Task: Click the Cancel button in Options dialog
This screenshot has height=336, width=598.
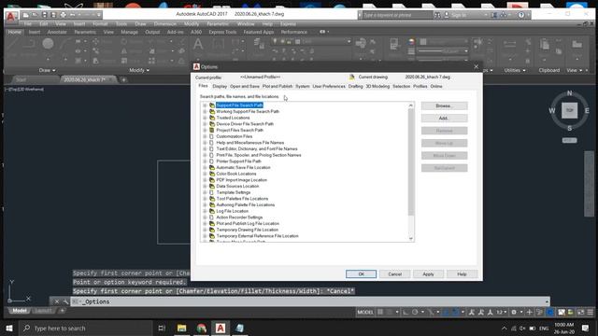Action: [394, 273]
